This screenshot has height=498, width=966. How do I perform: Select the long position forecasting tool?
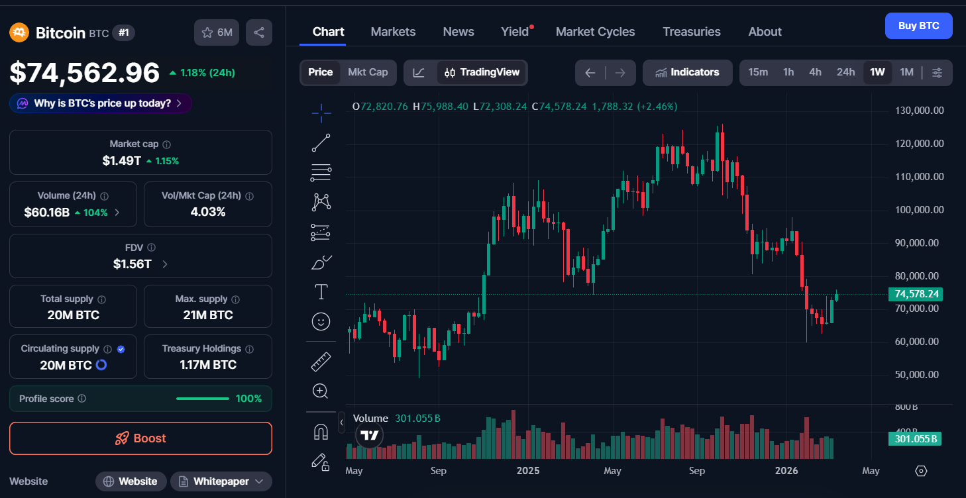[x=321, y=232]
